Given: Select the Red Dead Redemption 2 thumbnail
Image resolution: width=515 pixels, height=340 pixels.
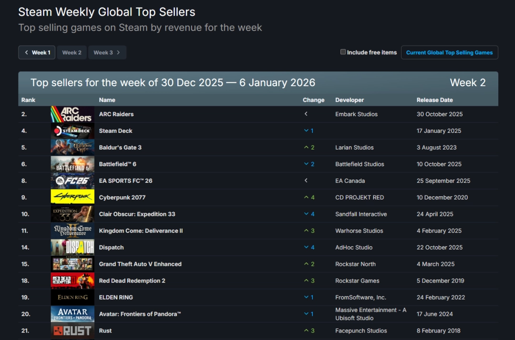Looking at the screenshot, I should click(72, 281).
